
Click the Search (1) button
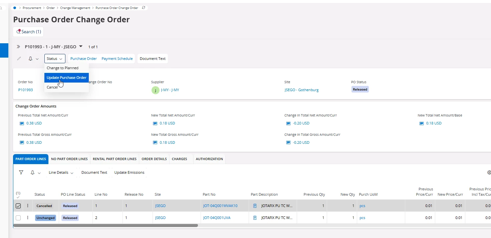coord(28,32)
